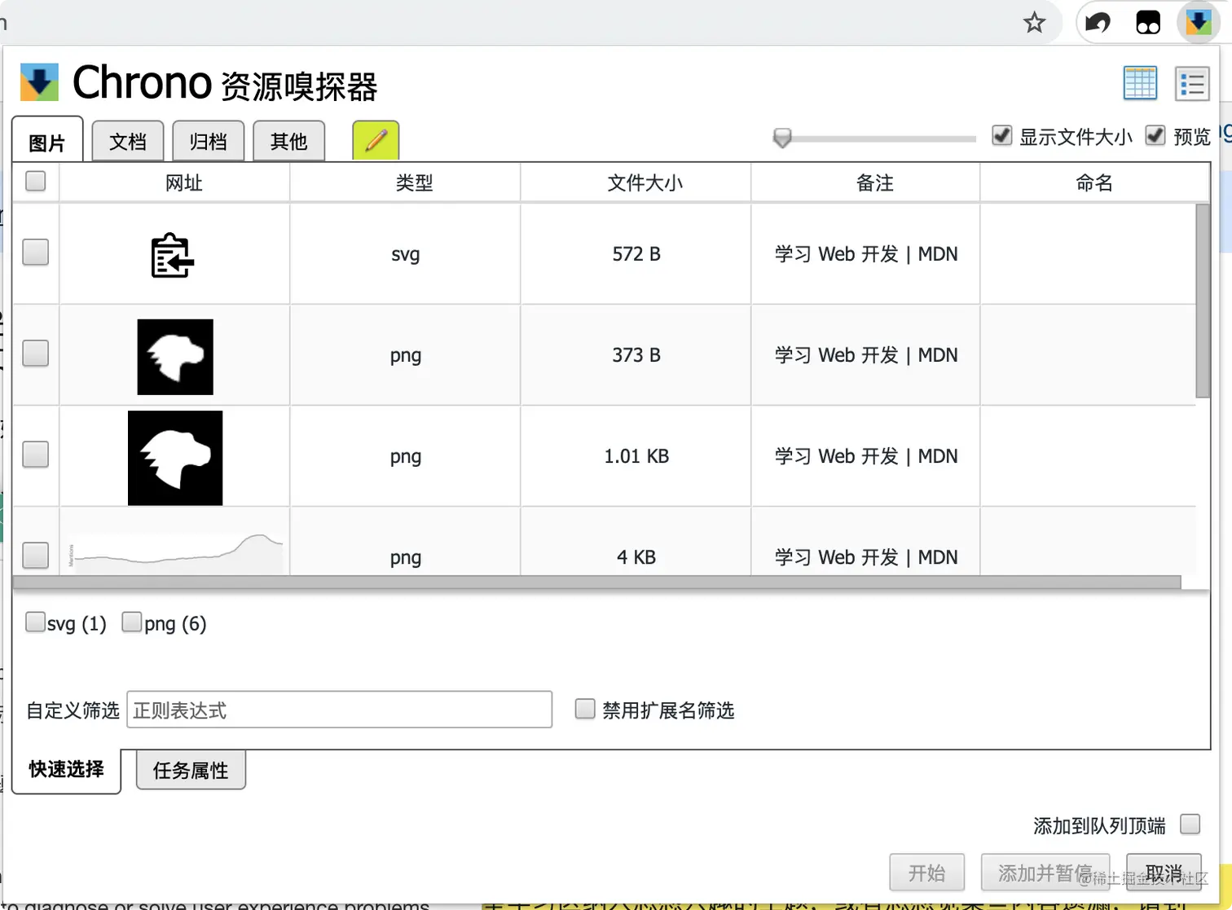Viewport: 1232px width, 910px height.
Task: Switch to 任务属性 panel tab
Action: (x=191, y=770)
